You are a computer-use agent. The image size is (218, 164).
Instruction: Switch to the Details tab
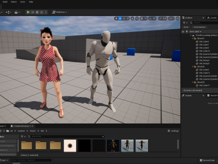coord(188,96)
